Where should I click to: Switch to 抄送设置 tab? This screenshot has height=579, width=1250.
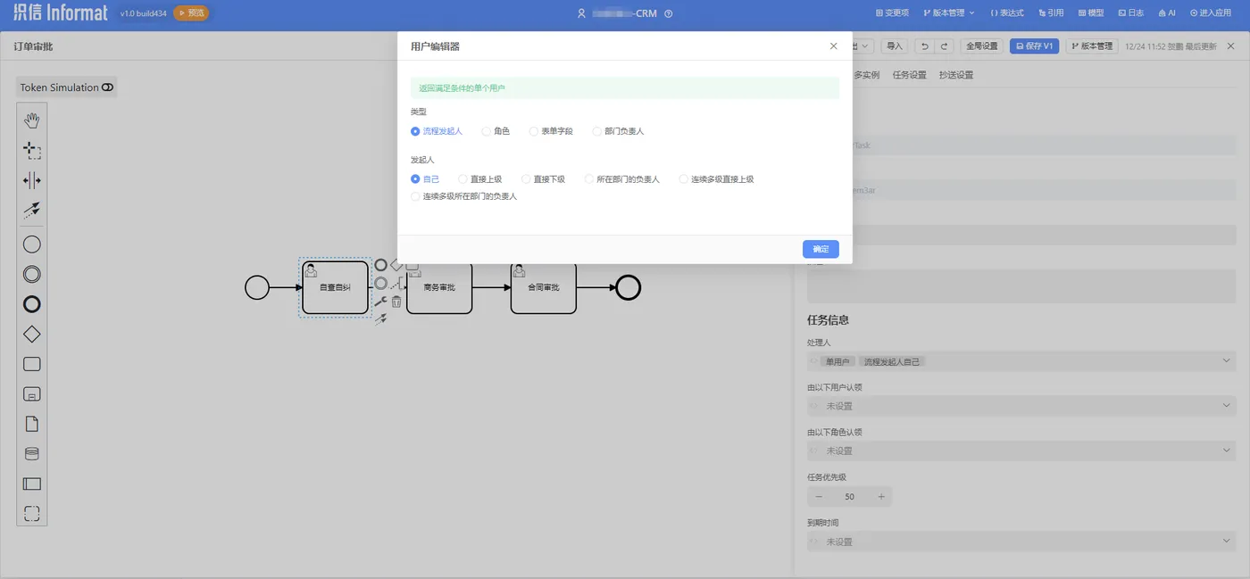tap(956, 75)
